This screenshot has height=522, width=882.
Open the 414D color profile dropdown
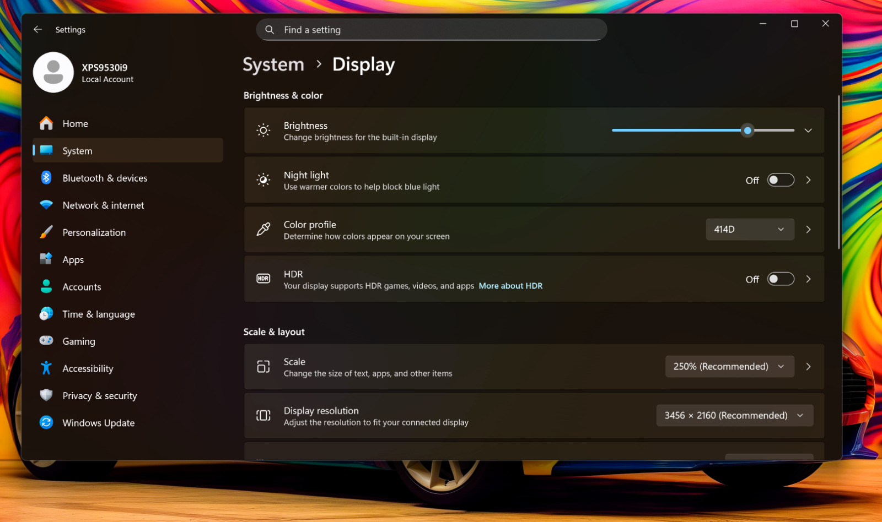click(x=750, y=229)
